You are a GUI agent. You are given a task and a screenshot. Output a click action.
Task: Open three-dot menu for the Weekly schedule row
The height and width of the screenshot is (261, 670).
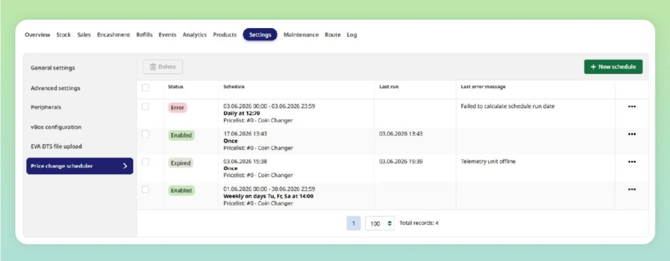[631, 190]
